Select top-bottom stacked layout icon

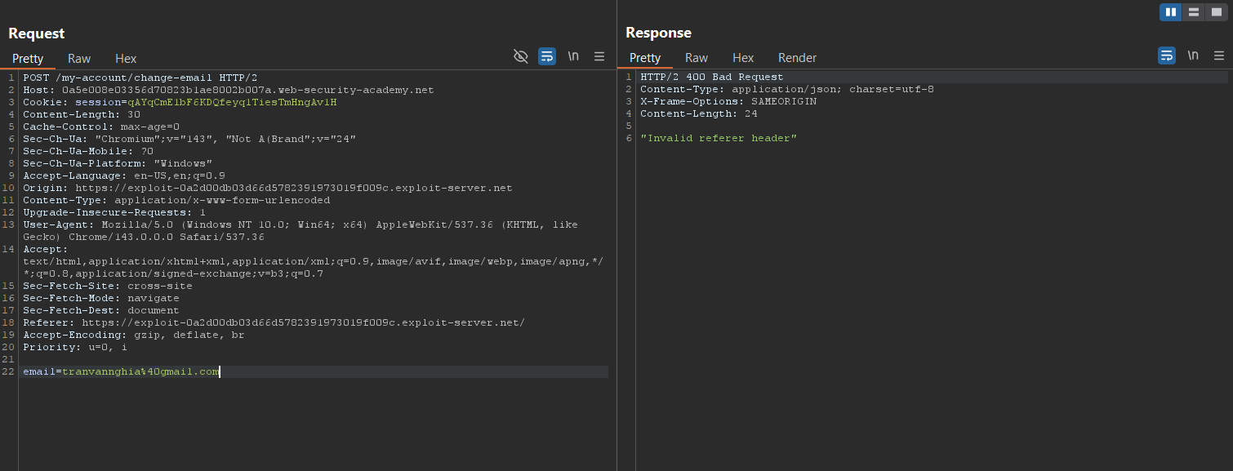[1194, 11]
